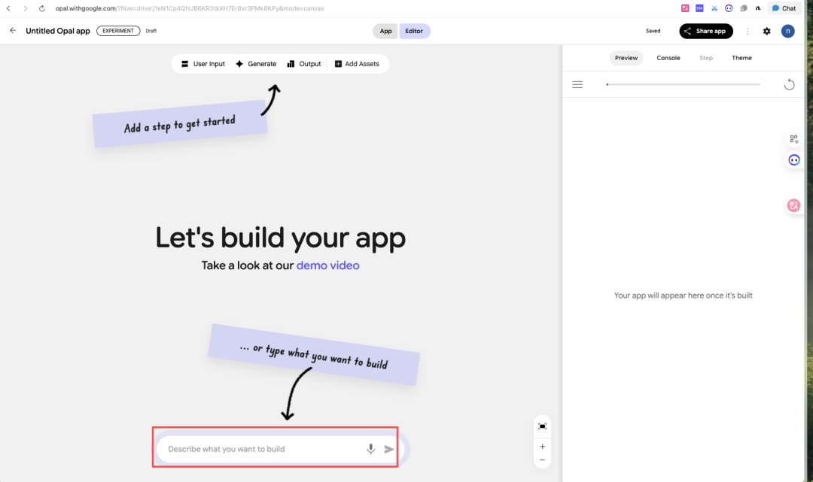Open the Console tab
The height and width of the screenshot is (482, 813).
pos(668,58)
